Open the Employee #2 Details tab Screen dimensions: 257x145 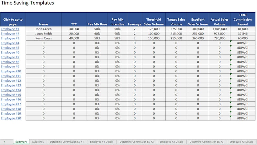point(172,142)
